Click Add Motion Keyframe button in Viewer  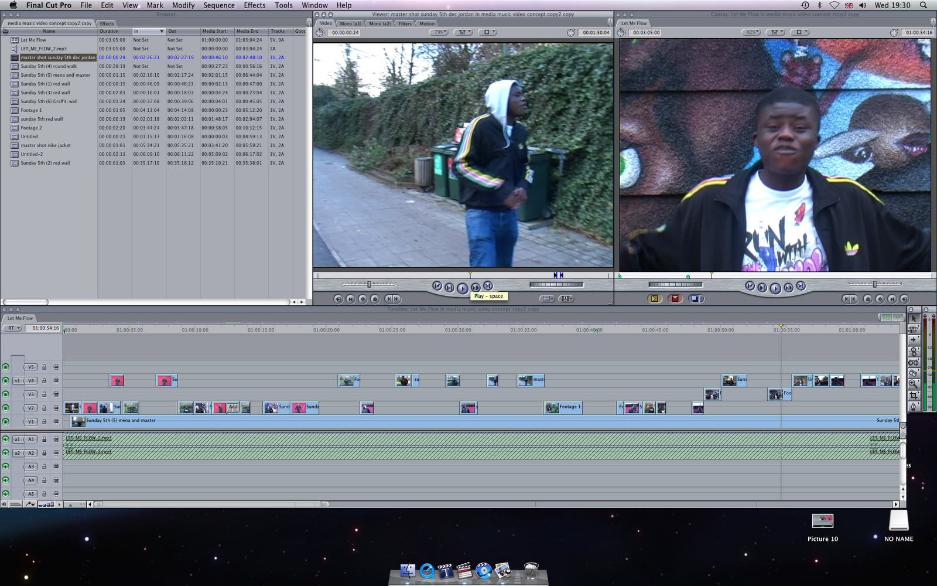(363, 299)
